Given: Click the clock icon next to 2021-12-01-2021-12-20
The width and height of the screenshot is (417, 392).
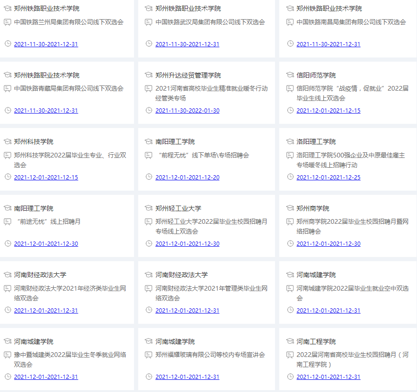Looking at the screenshot, I should coord(148,177).
